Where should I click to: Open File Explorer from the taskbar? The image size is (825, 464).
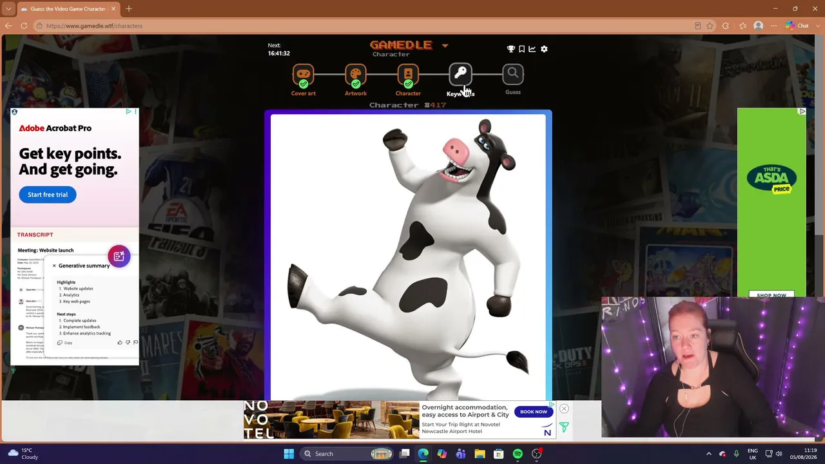480,454
